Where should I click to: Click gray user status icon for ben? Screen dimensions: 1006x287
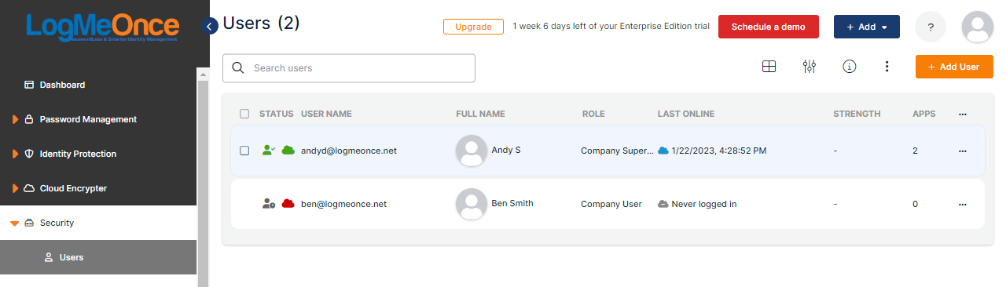coord(268,204)
